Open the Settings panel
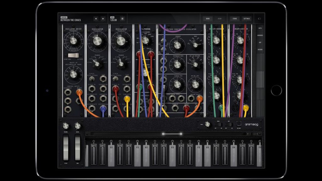 pos(247,18)
